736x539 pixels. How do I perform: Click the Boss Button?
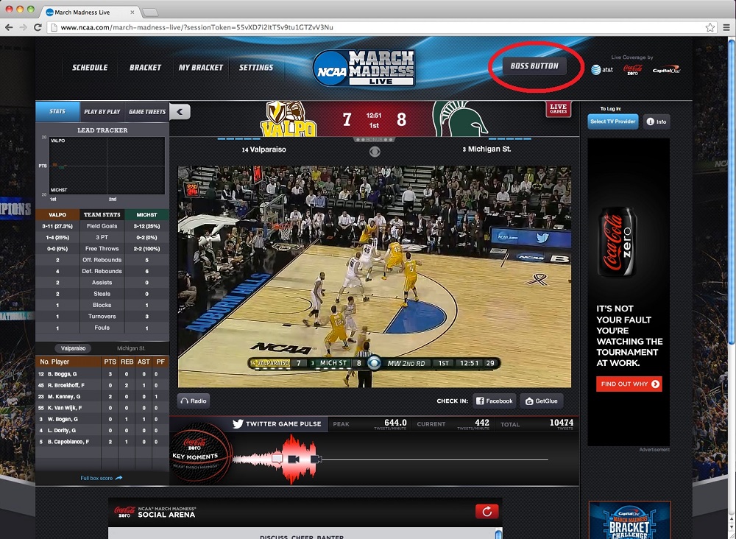coord(534,66)
